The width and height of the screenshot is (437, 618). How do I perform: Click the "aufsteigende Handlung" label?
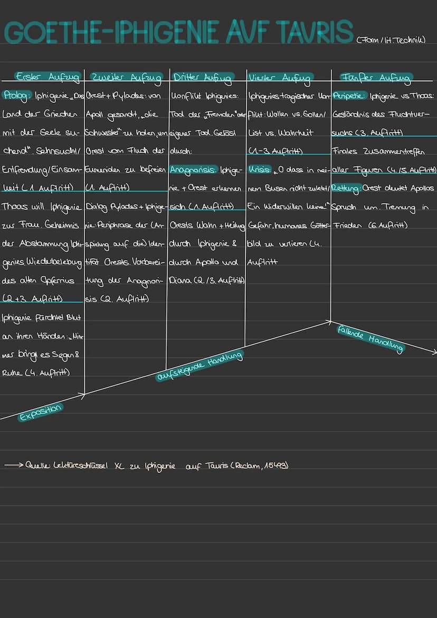coord(199,367)
